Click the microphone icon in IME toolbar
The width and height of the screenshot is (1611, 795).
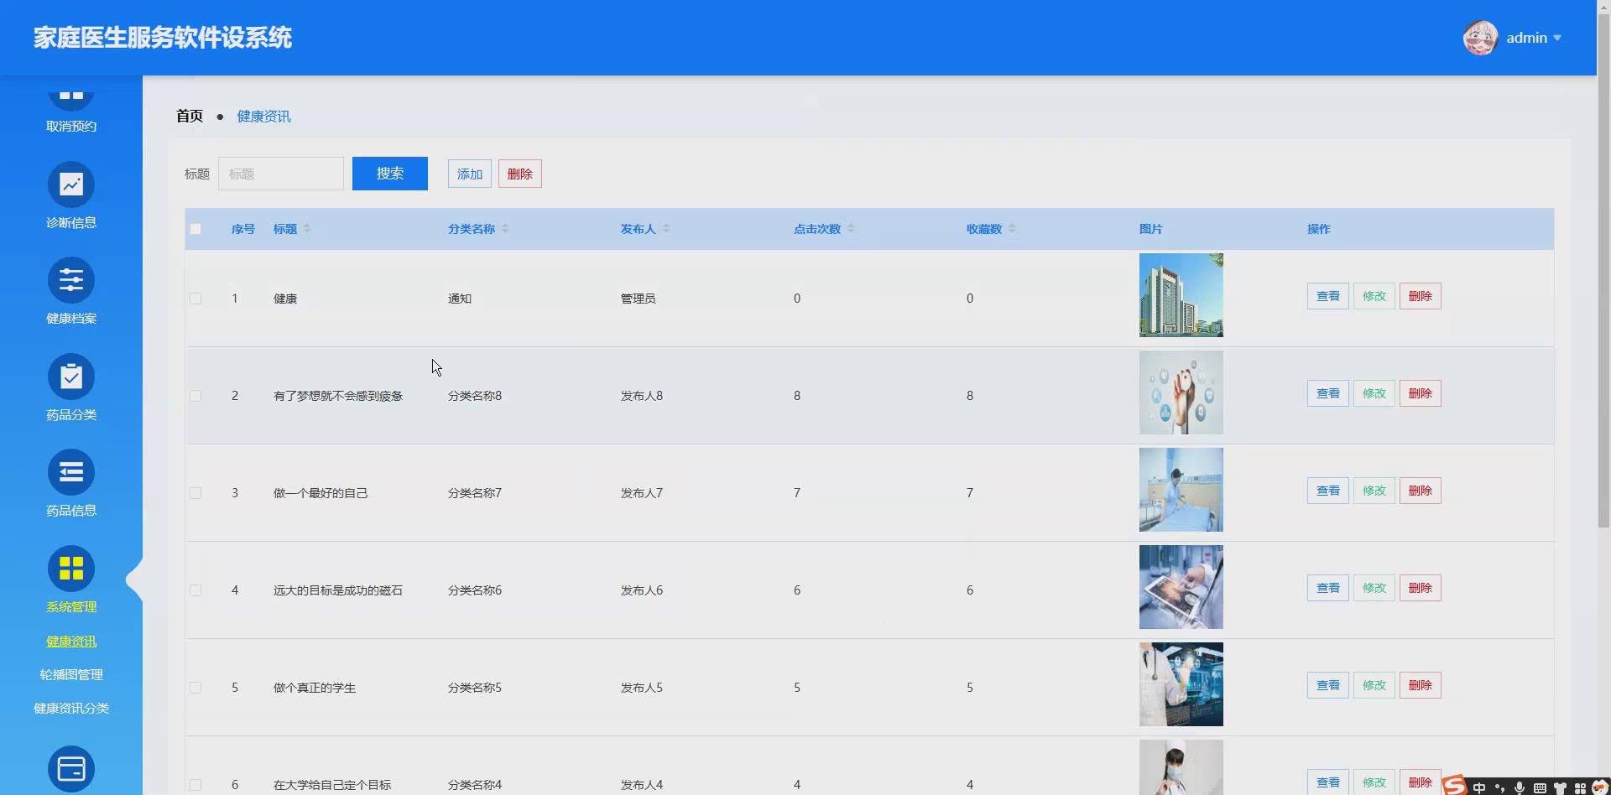tap(1519, 787)
